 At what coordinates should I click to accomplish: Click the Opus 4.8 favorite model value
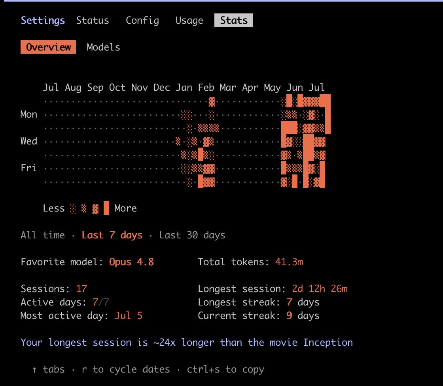(x=131, y=262)
